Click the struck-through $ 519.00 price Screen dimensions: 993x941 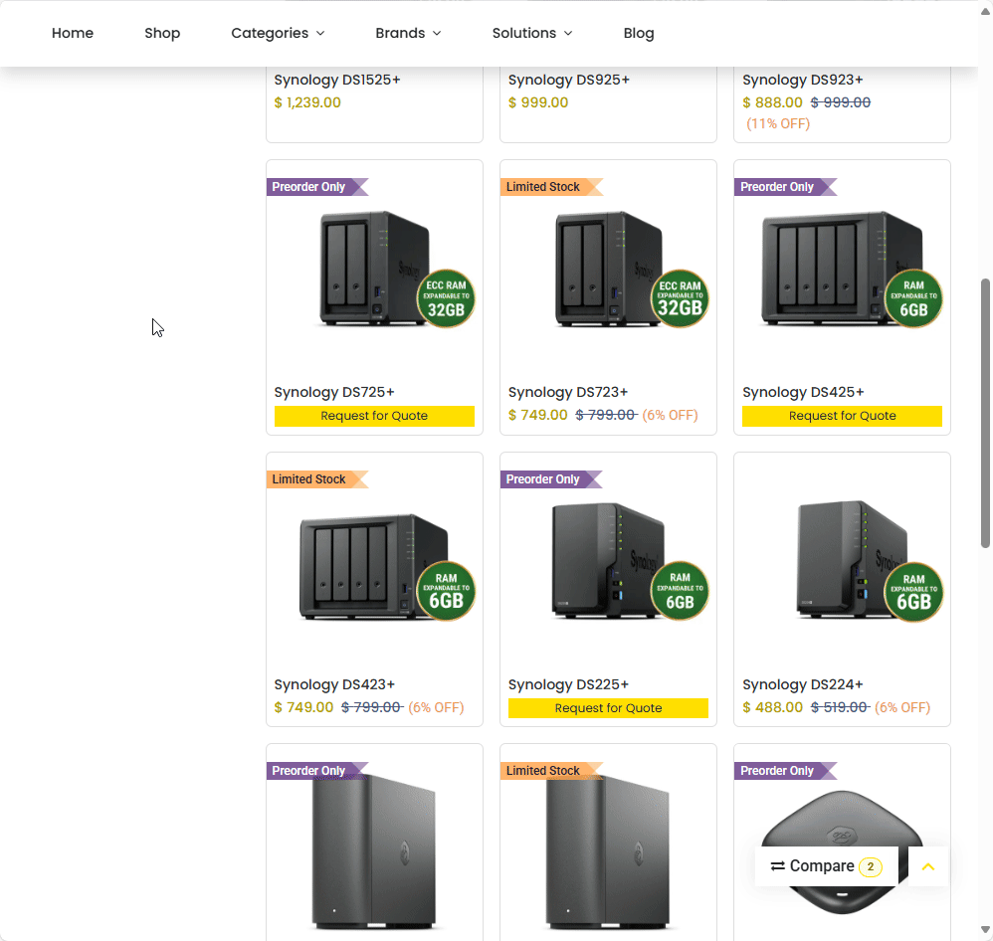point(840,707)
